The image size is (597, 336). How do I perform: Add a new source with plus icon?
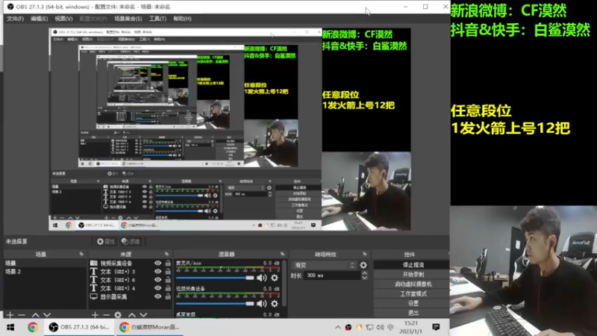[95, 314]
